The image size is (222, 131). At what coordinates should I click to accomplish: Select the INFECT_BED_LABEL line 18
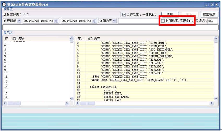coord(145,97)
